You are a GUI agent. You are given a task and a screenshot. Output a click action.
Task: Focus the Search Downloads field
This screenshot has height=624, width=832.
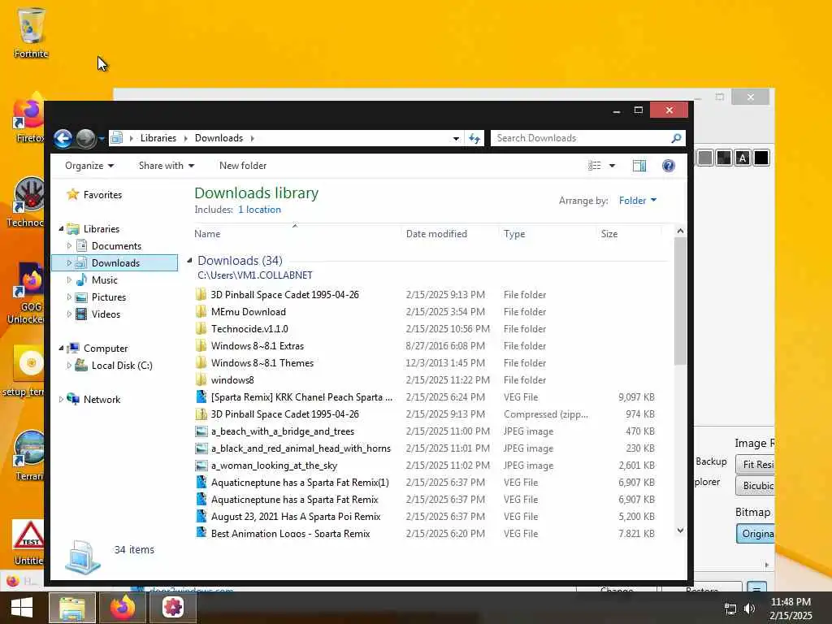click(581, 138)
